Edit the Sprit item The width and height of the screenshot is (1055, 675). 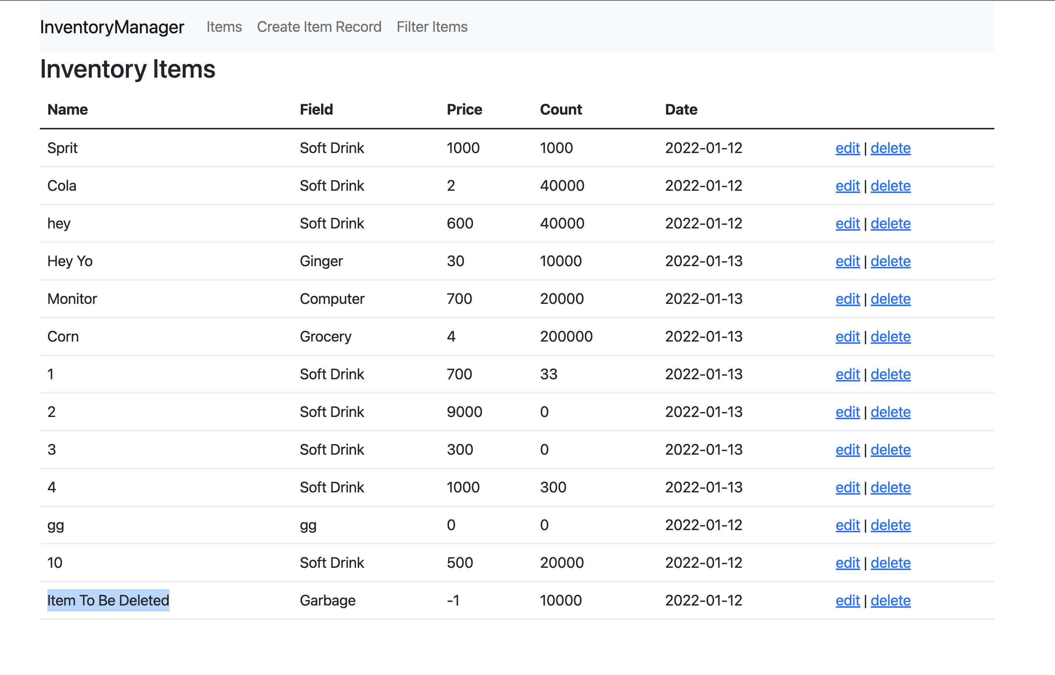point(847,148)
